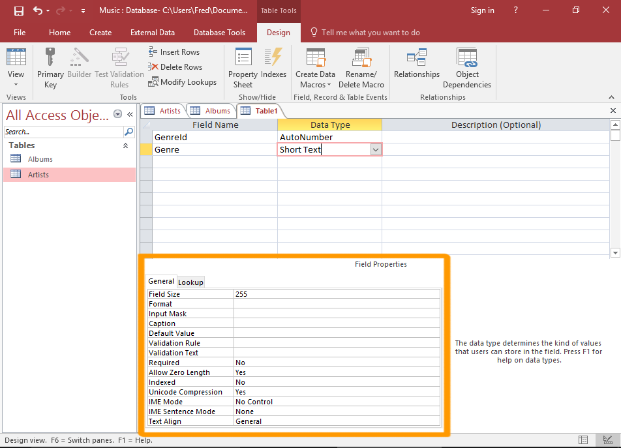This screenshot has width=621, height=448.
Task: Switch to the Lookup properties tab
Action: tap(190, 282)
